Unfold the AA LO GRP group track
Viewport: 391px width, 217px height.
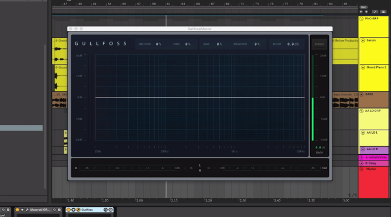point(361,111)
